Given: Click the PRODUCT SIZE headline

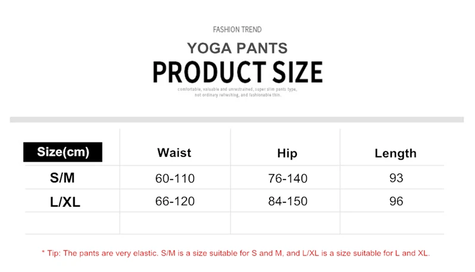Looking at the screenshot, I should coord(237,72).
